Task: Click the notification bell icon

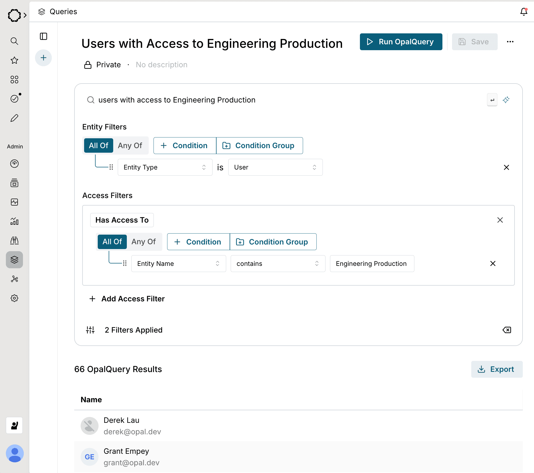Action: 524,12
